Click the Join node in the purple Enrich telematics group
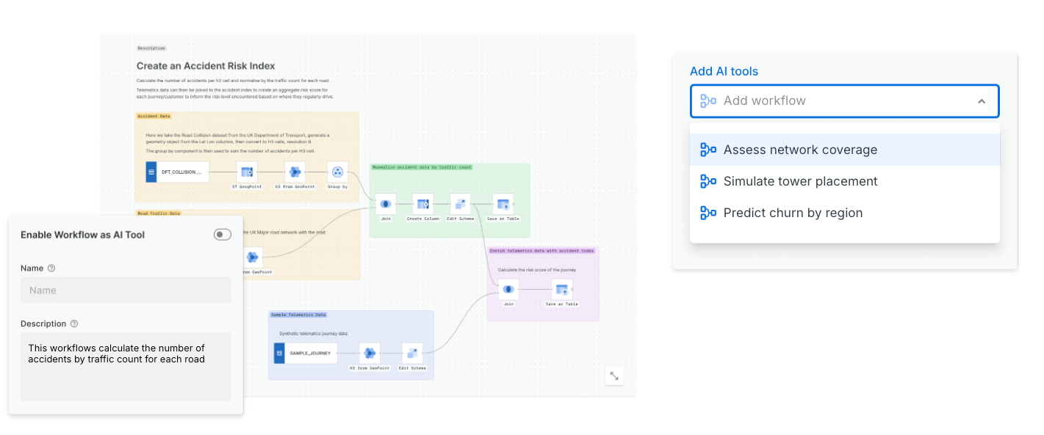The image size is (1044, 435). pos(508,289)
